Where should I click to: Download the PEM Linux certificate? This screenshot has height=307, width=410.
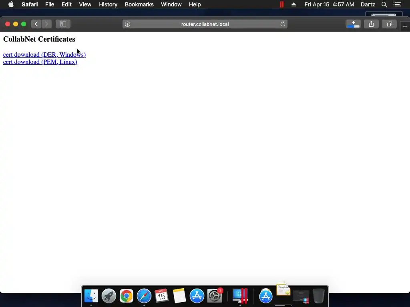pos(40,62)
